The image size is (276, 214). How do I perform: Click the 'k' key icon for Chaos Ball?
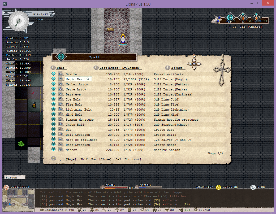(61, 124)
